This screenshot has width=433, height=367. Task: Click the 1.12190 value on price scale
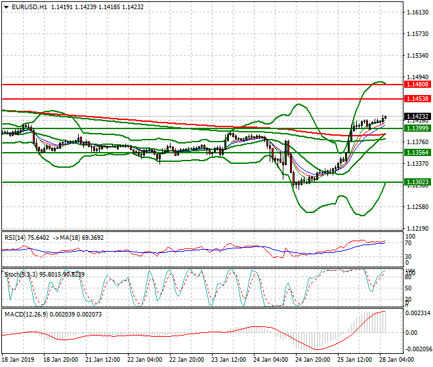(417, 229)
